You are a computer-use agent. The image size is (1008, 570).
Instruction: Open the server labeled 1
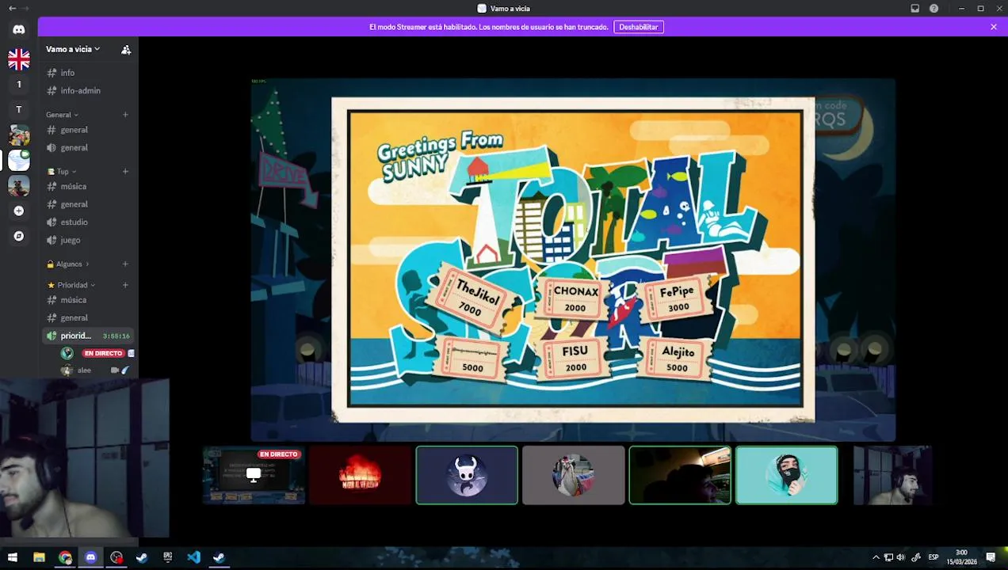(x=19, y=84)
